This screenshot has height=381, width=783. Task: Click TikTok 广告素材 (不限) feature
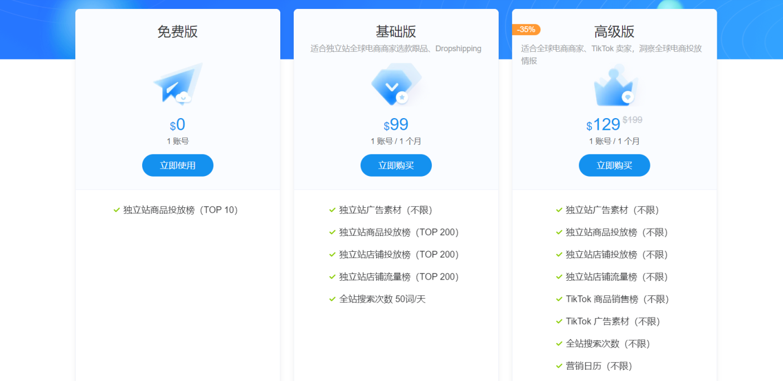pos(612,321)
